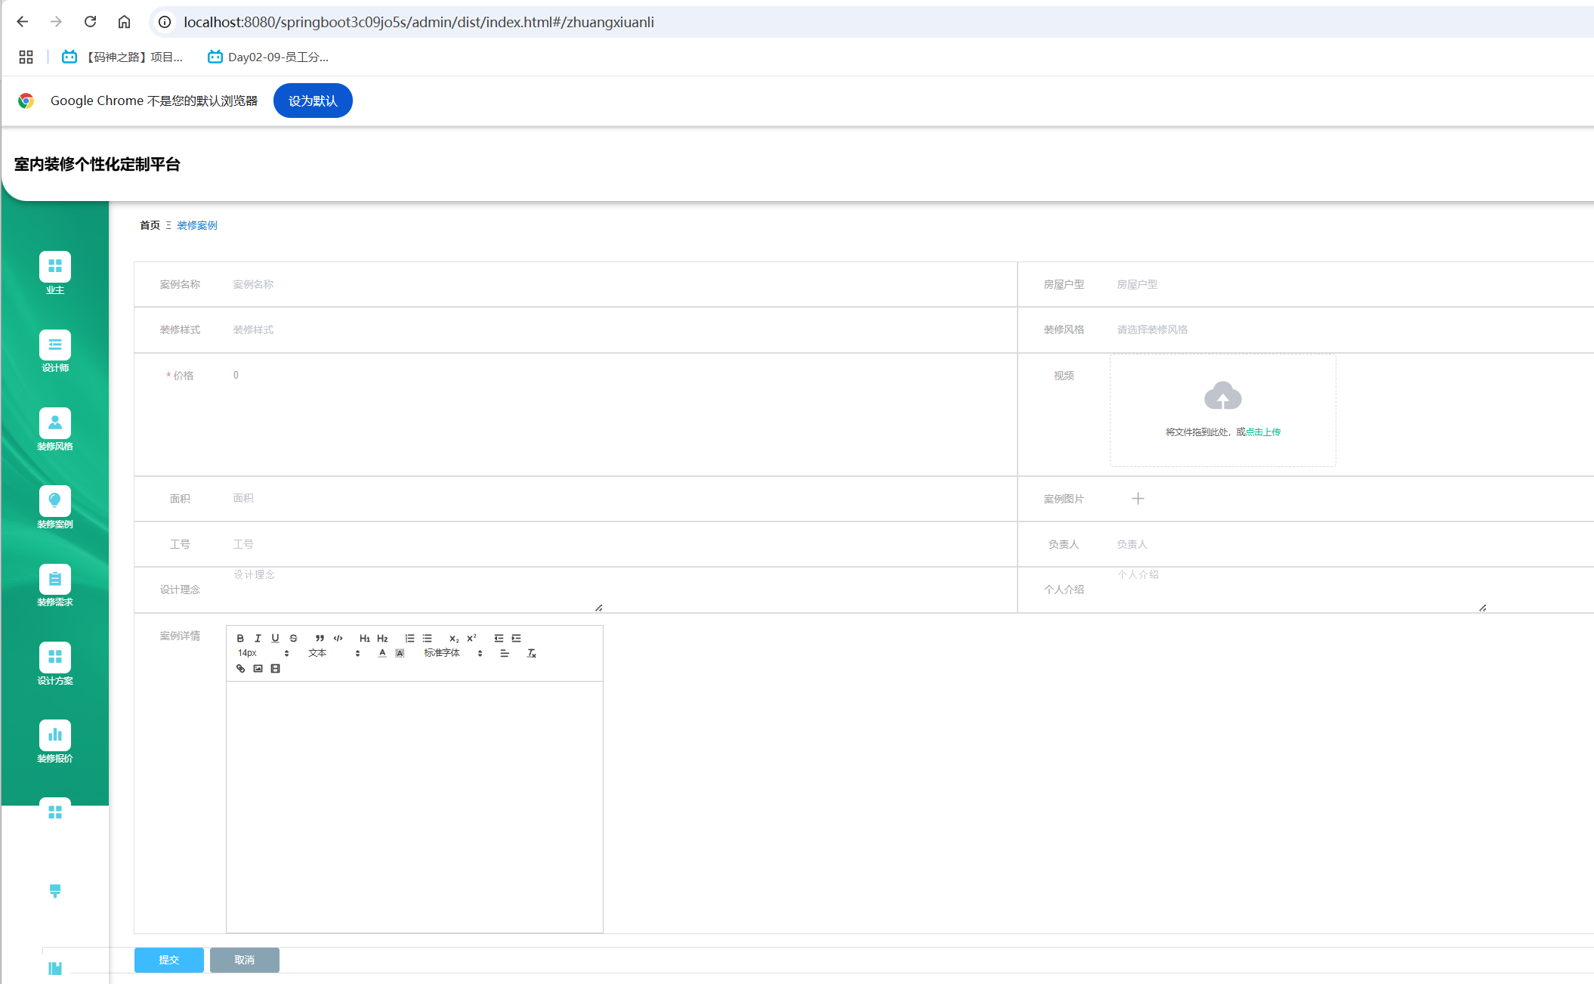Open the 文本 heading style dropdown
The height and width of the screenshot is (984, 1594).
tap(333, 653)
